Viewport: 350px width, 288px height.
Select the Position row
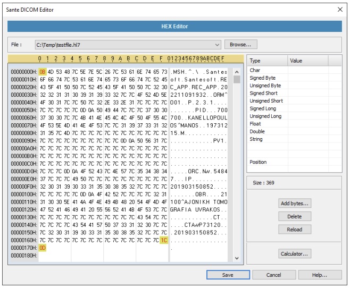[x=294, y=162]
